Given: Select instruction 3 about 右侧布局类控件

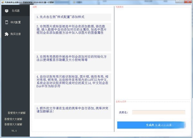Looking at the screenshot, I should point(73,62).
